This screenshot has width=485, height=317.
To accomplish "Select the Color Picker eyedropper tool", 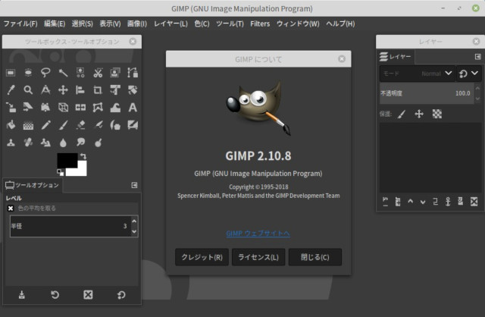I will [11, 90].
